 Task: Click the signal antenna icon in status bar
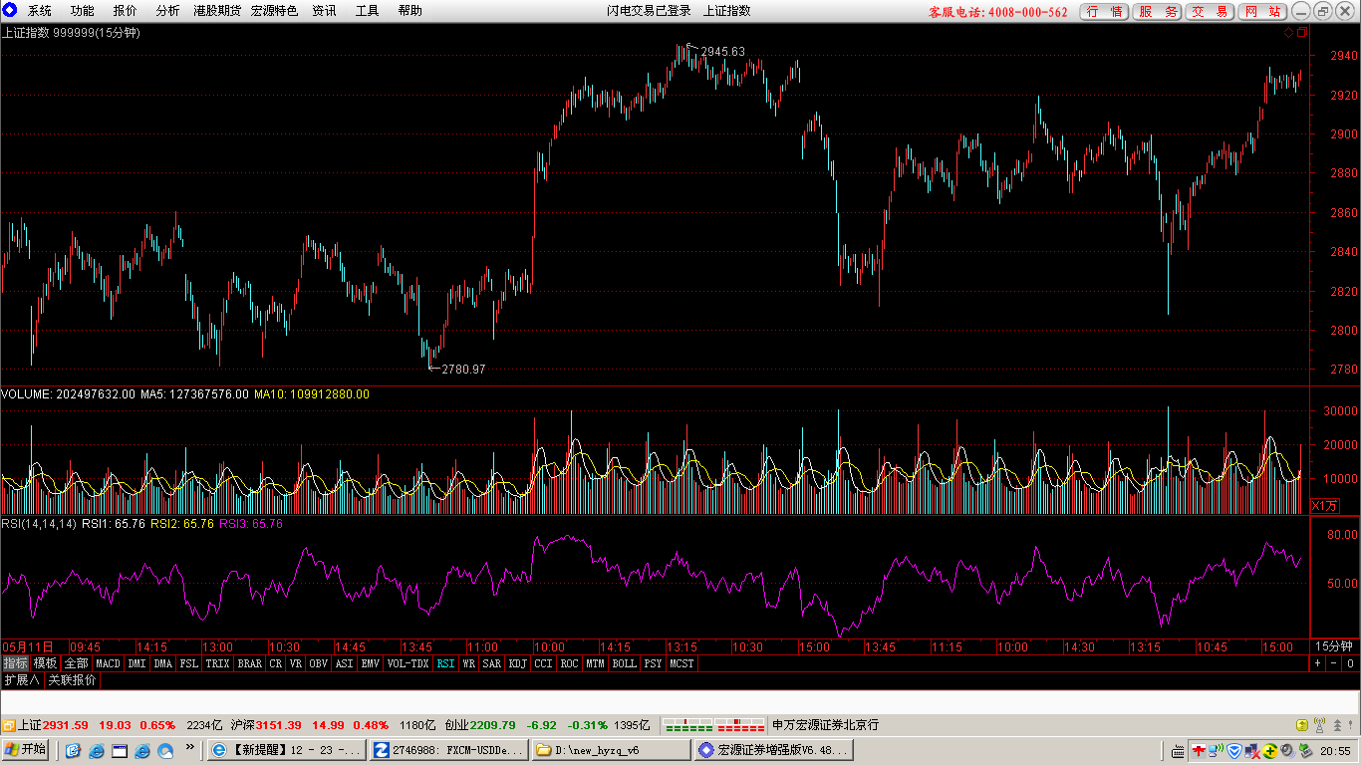click(1319, 725)
